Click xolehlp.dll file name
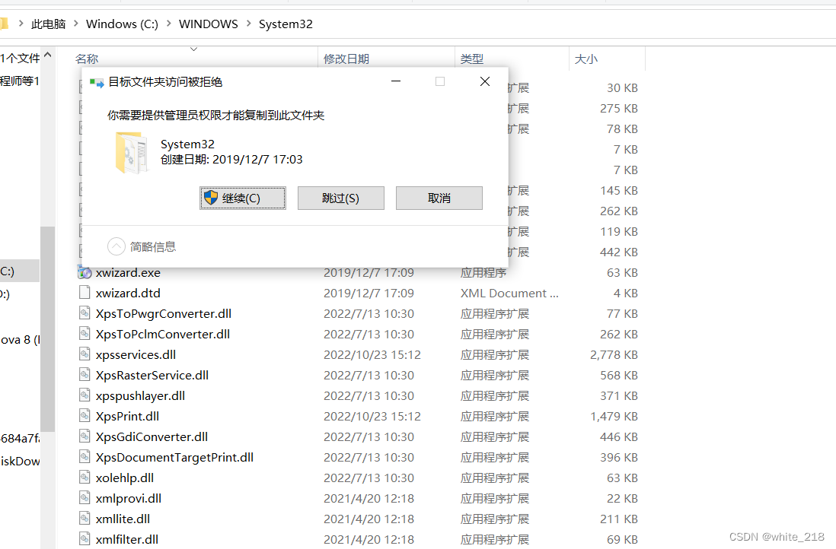 [x=125, y=478]
